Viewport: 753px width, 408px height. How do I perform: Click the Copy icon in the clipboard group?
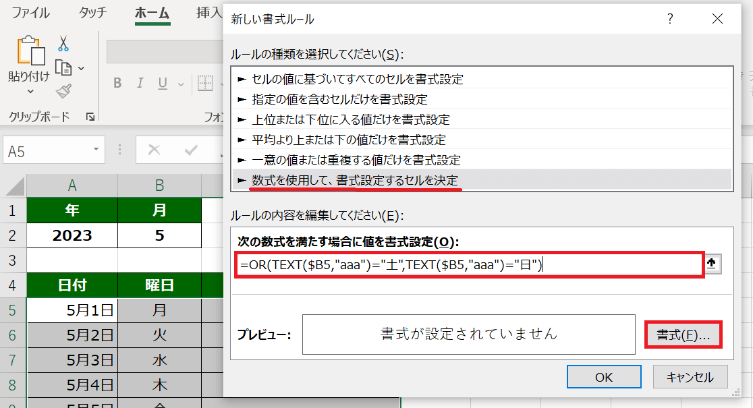(x=63, y=67)
